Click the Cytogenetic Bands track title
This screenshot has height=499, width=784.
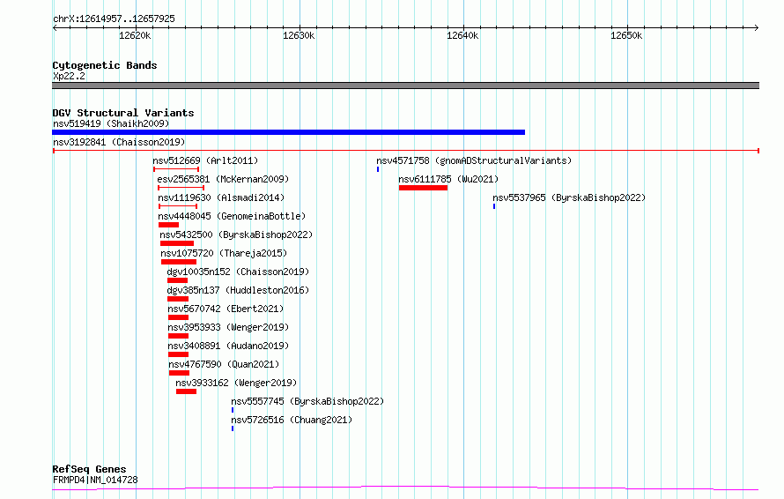[x=105, y=65]
